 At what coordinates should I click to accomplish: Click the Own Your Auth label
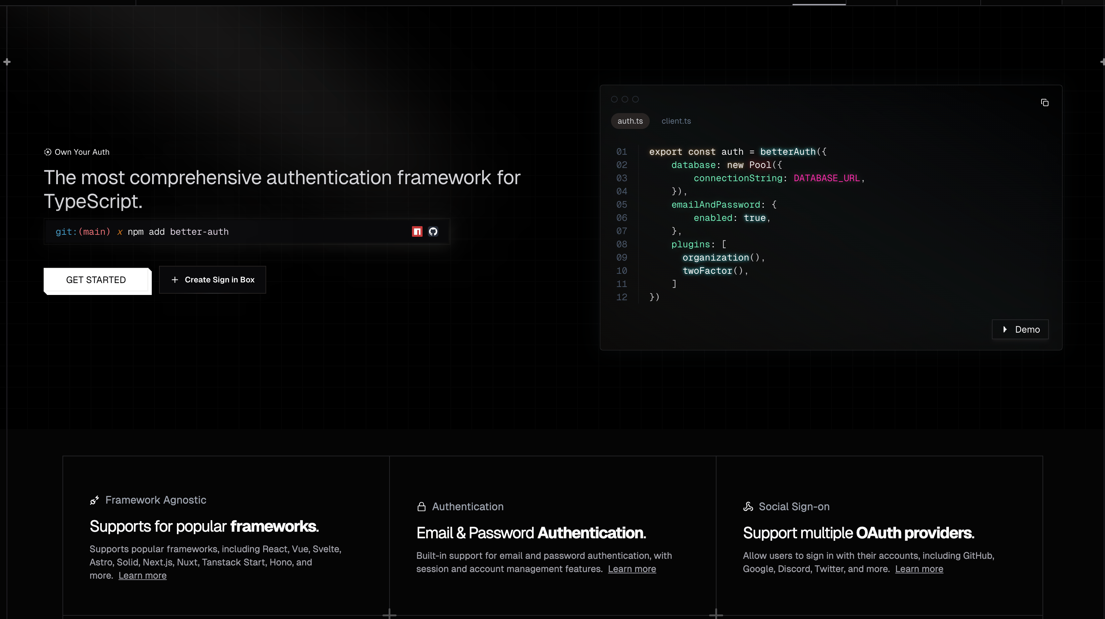click(82, 152)
